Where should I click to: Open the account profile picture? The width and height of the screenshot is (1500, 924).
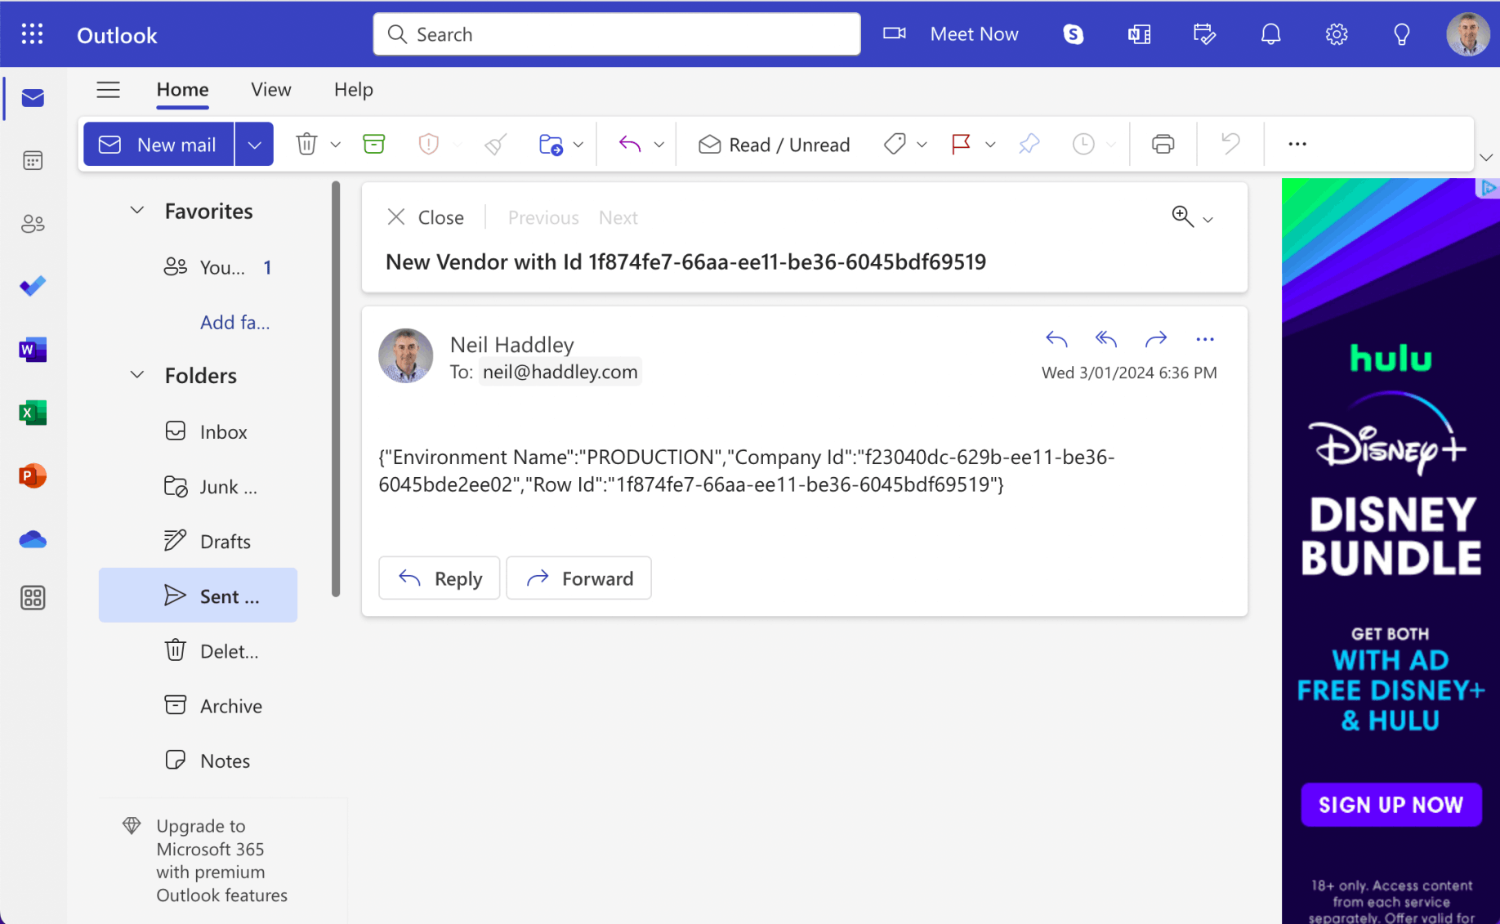click(1468, 34)
